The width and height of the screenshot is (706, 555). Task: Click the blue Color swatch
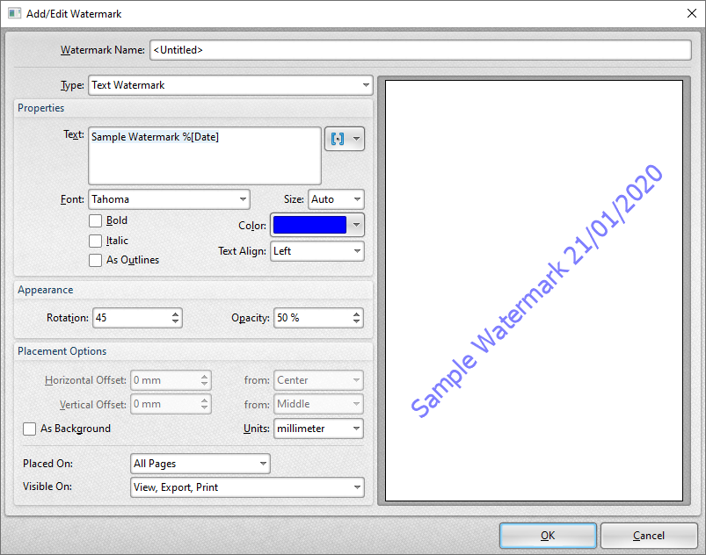click(309, 225)
